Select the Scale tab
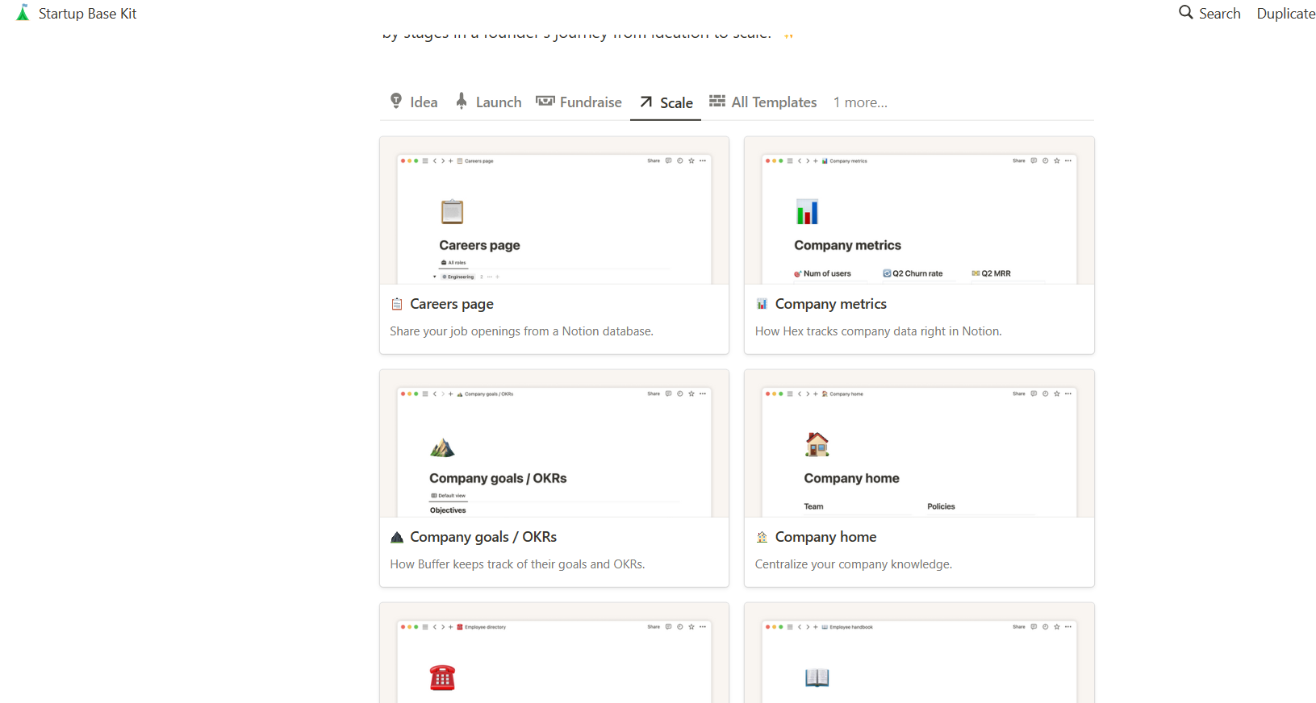 (x=666, y=102)
